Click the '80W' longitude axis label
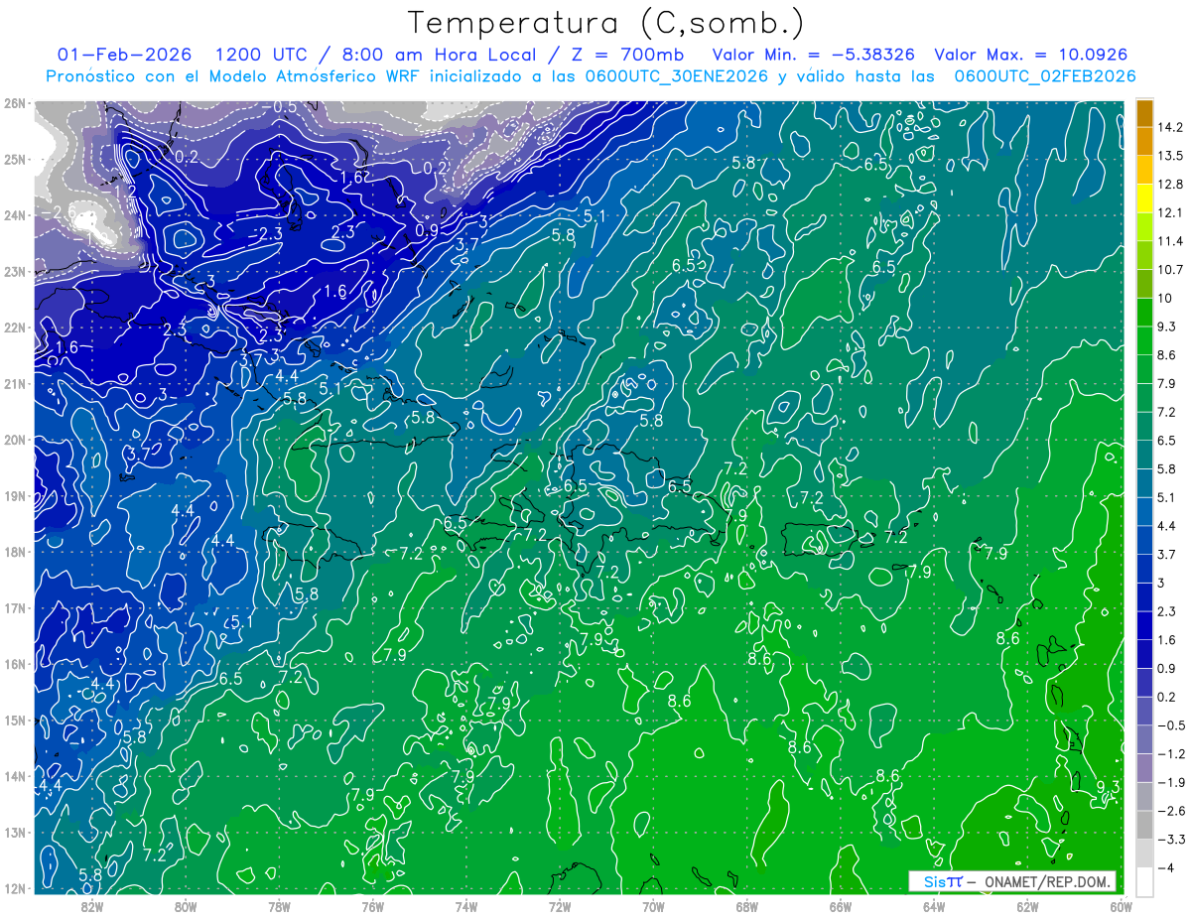This screenshot has width=1191, height=920. tap(186, 905)
